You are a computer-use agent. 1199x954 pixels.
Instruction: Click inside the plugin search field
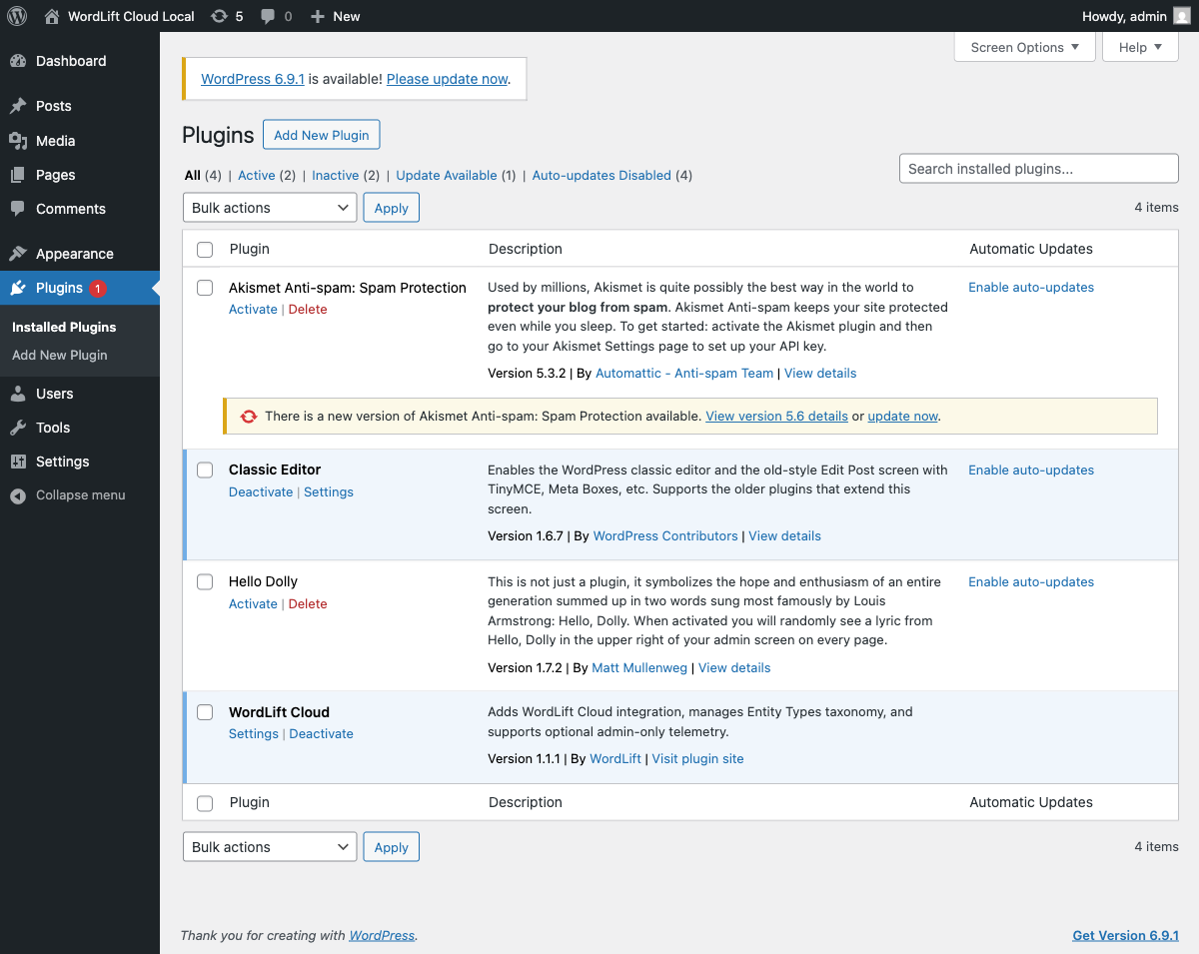(1038, 168)
